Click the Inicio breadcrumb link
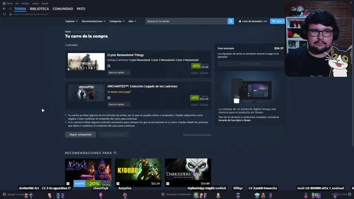The width and height of the screenshot is (354, 199). pyautogui.click(x=68, y=32)
